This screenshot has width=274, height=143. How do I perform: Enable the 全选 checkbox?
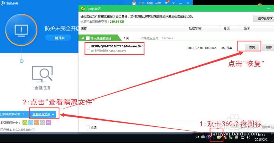[x=88, y=127]
